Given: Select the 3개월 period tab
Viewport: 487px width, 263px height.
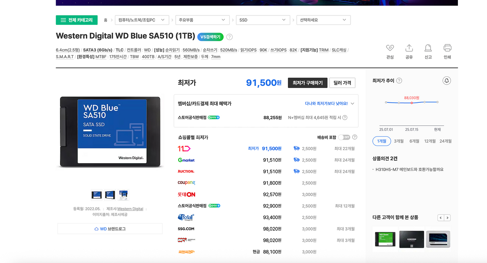Looking at the screenshot, I should pyautogui.click(x=399, y=141).
